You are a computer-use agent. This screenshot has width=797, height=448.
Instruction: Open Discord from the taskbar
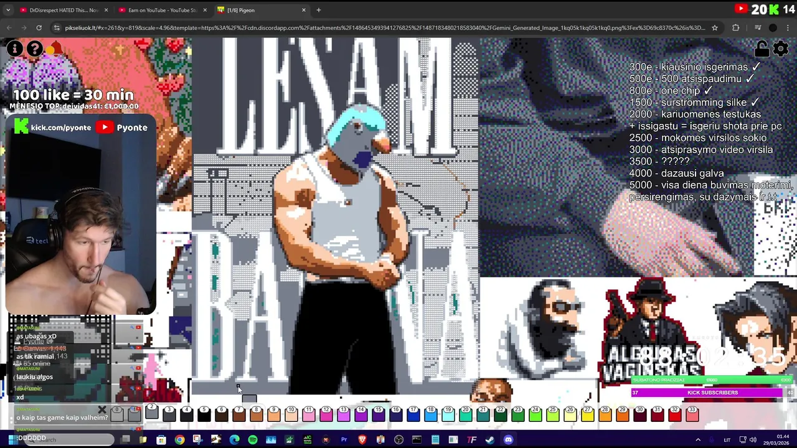pyautogui.click(x=508, y=440)
